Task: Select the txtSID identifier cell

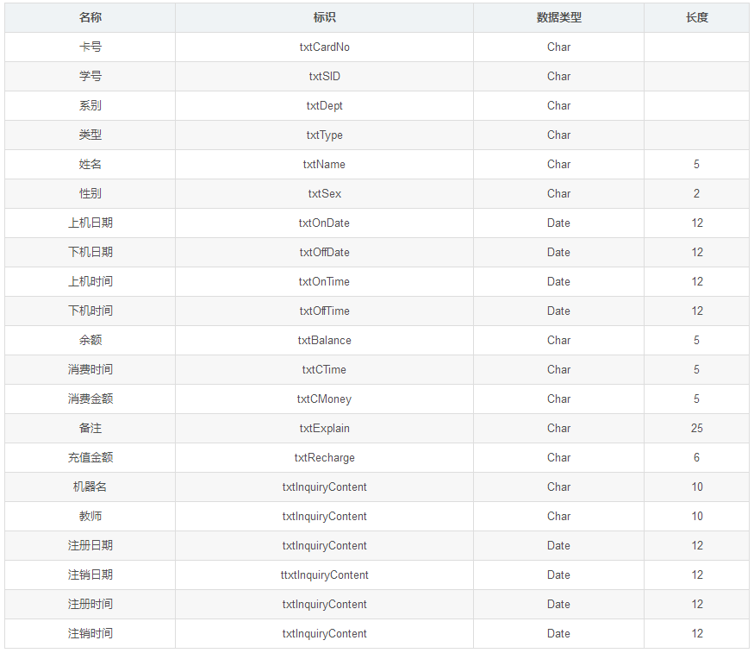Action: point(324,77)
